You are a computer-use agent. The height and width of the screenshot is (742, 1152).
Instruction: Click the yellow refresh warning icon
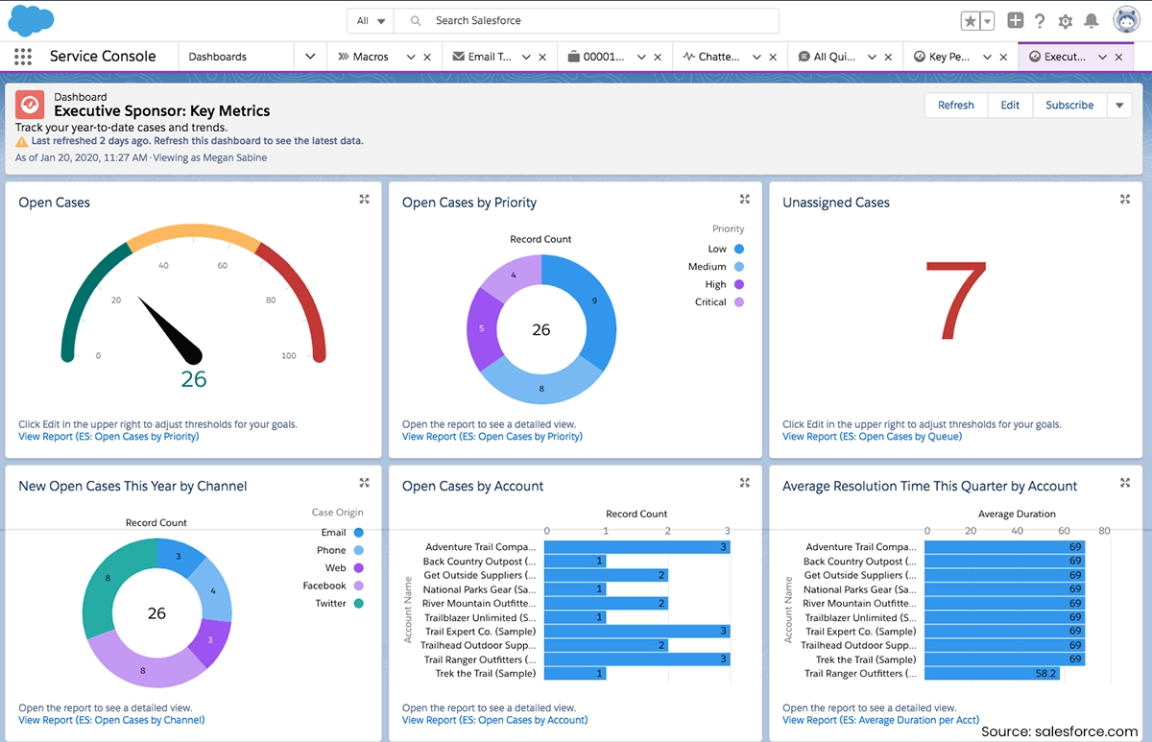click(x=22, y=141)
